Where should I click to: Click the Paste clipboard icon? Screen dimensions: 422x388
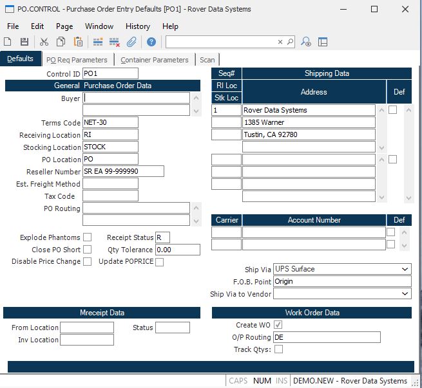point(78,42)
